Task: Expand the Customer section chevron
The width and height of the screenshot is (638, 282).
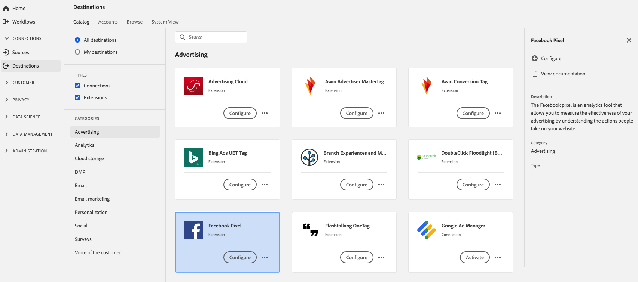Action: (x=7, y=83)
